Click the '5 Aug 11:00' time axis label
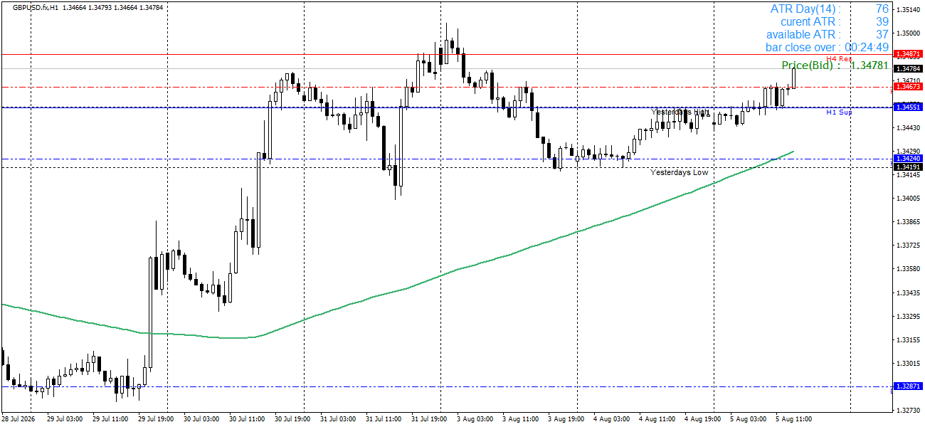 point(795,418)
